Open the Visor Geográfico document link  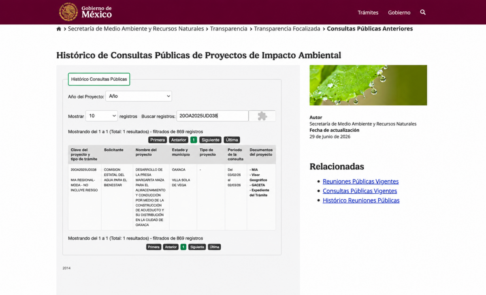[x=259, y=177]
